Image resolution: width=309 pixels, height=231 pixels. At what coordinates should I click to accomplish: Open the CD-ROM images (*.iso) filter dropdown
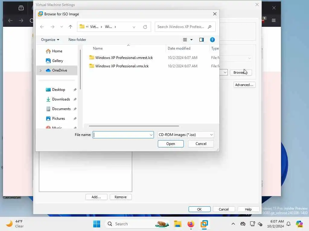coord(186,135)
